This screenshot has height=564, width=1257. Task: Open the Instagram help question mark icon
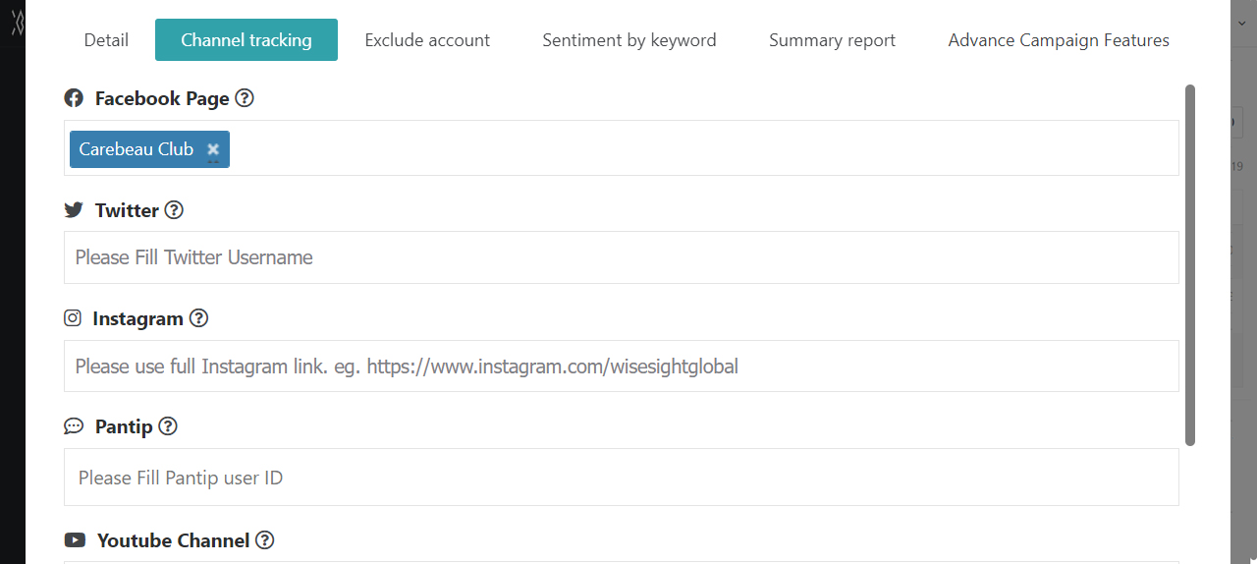[x=198, y=318]
